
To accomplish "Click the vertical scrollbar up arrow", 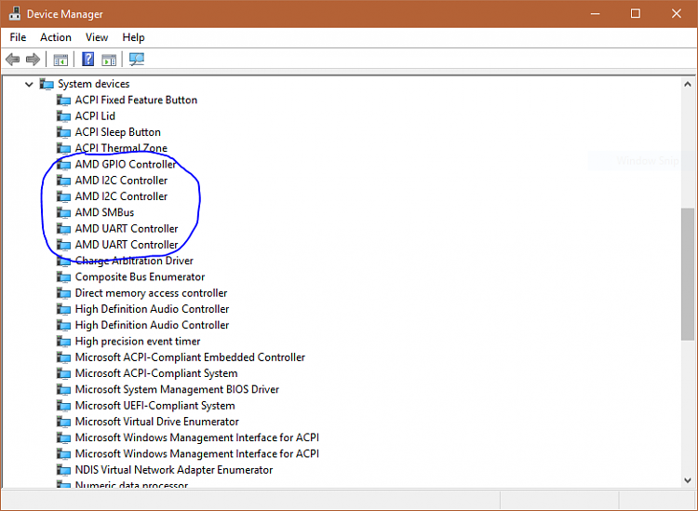I will pyautogui.click(x=688, y=84).
